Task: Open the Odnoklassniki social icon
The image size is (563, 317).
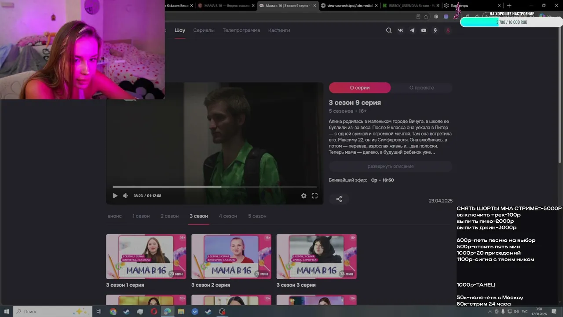Action: click(435, 30)
